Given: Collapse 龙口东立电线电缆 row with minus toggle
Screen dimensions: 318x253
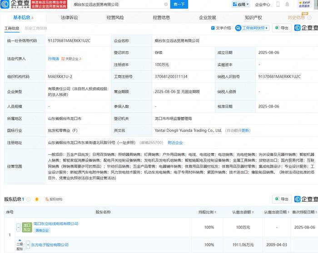Looking at the screenshot, I should pyautogui.click(x=19, y=227).
